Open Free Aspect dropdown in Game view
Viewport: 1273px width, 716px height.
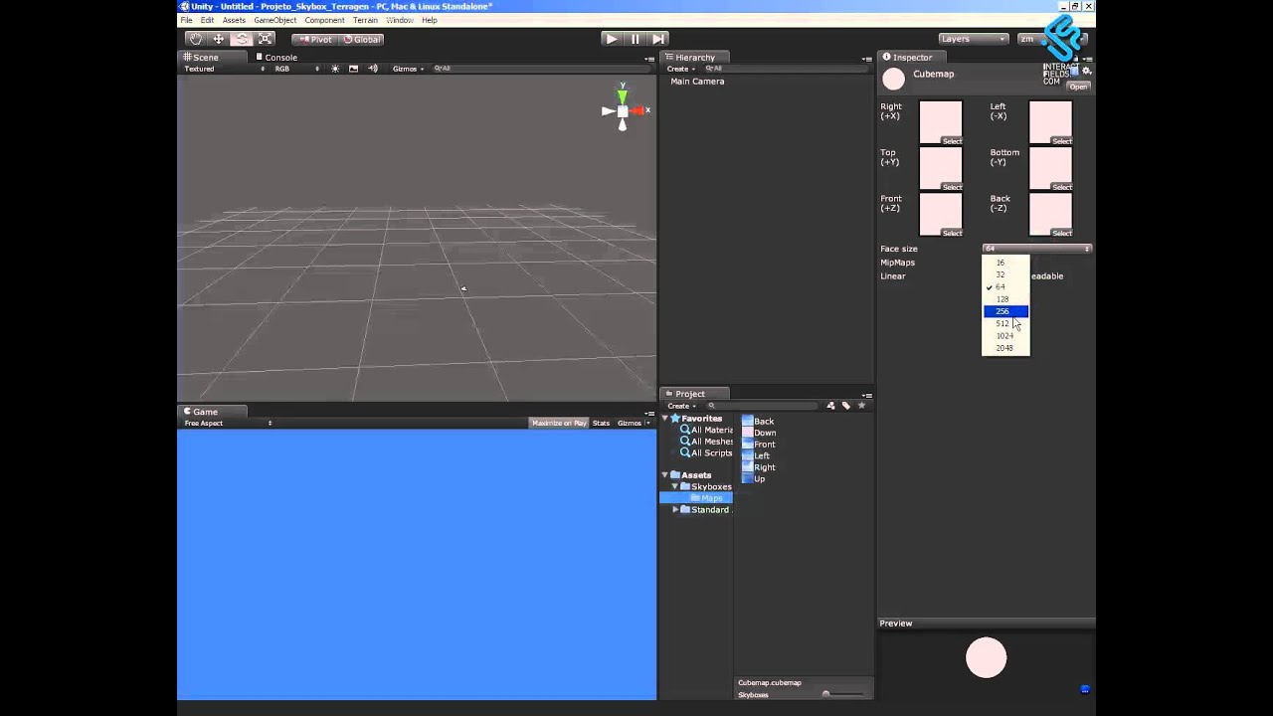pos(228,424)
